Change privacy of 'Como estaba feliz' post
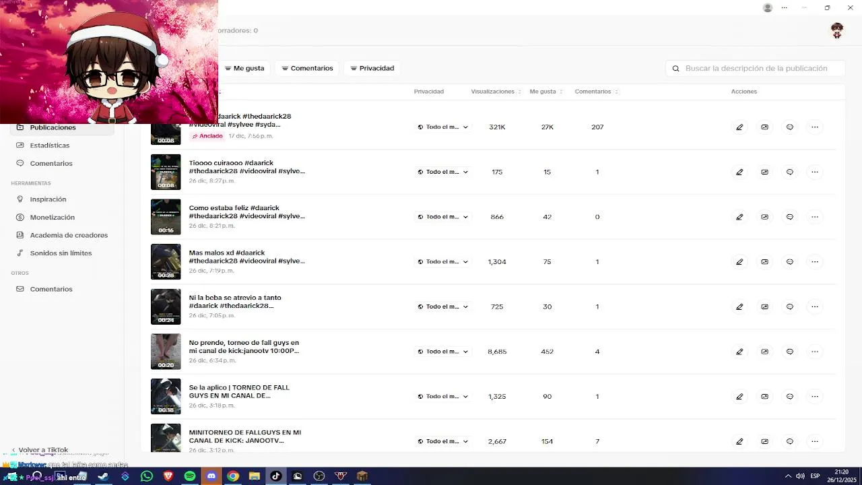 442,217
